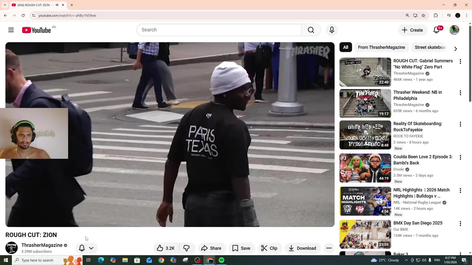Open the channel notification bell dropdown
The height and width of the screenshot is (265, 472).
[86, 248]
